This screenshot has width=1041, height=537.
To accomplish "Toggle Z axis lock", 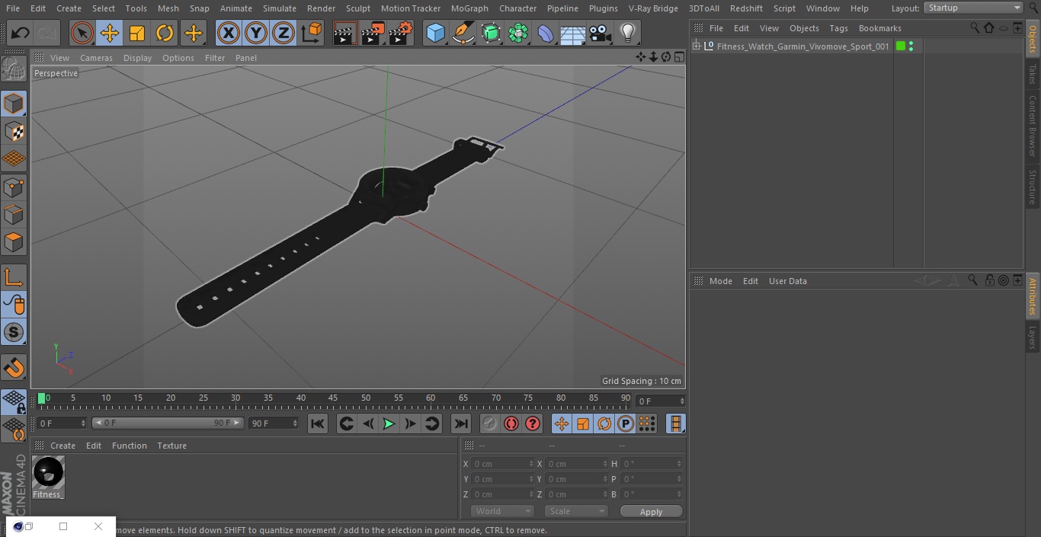I will [283, 34].
